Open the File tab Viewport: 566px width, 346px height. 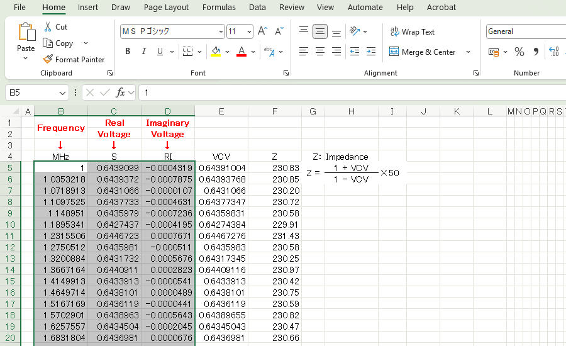(x=19, y=7)
